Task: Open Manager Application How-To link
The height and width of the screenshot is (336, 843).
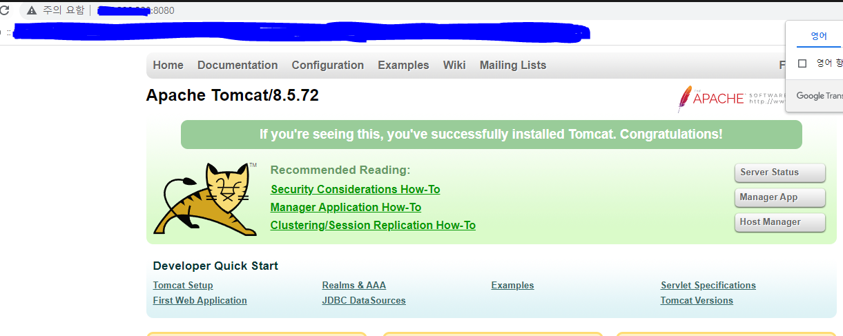Action: pyautogui.click(x=346, y=208)
